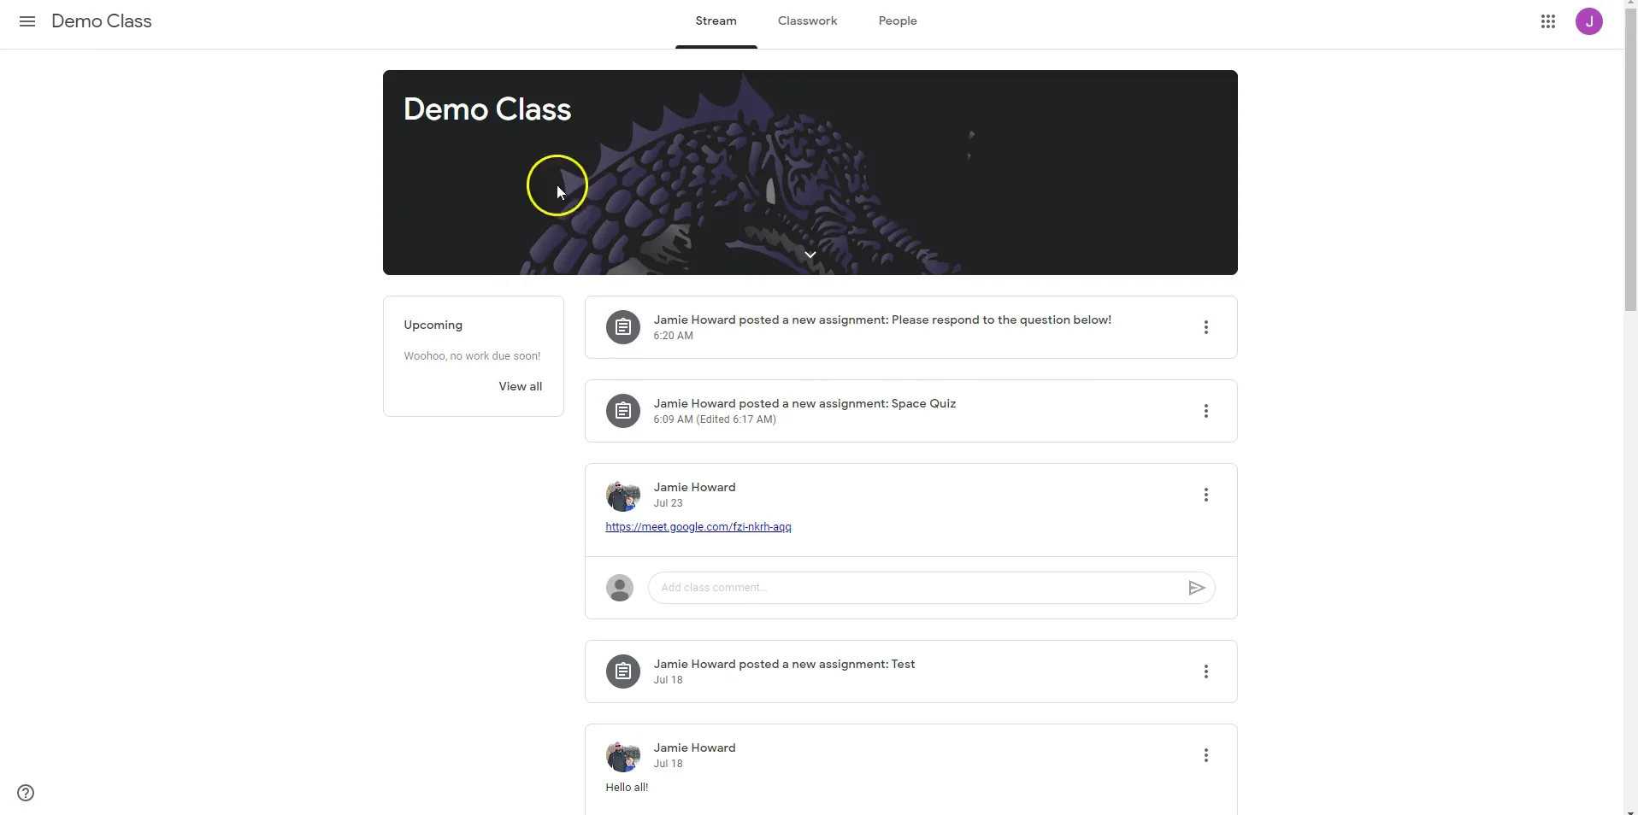This screenshot has width=1638, height=815.
Task: Click the Add class comment field
Action: (x=919, y=588)
